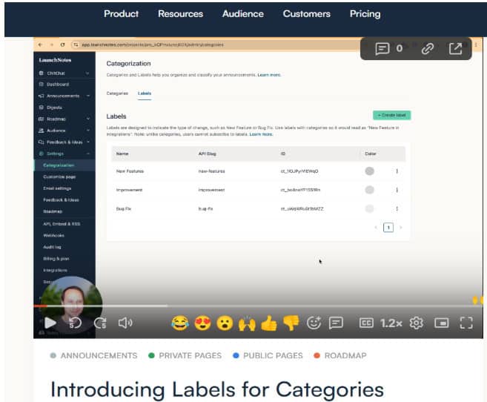This screenshot has height=402, width=487.
Task: Mute the video volume
Action: point(125,323)
